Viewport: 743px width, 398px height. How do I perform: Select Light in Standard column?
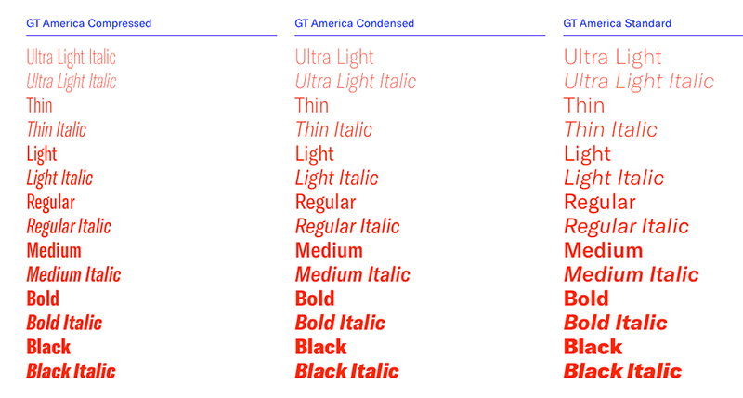tap(588, 154)
